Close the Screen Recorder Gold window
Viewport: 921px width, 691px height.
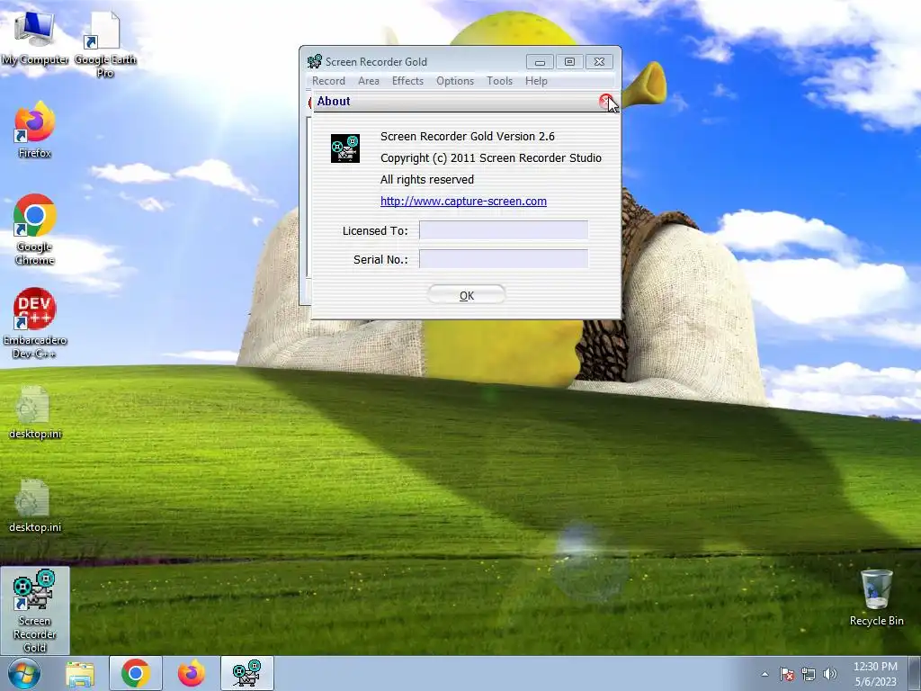(599, 62)
